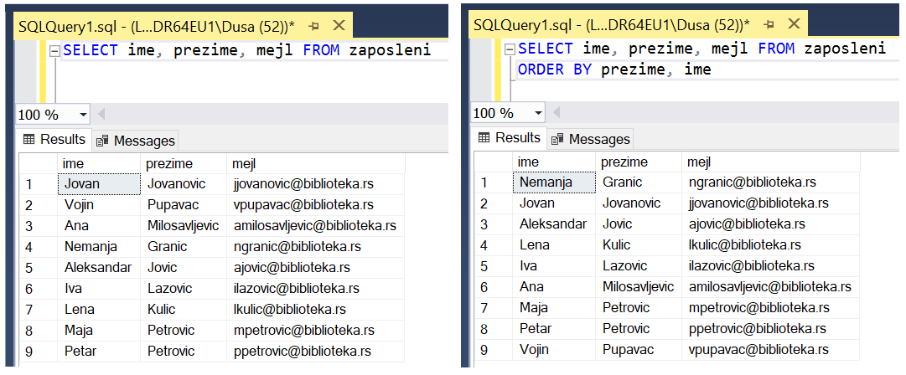The width and height of the screenshot is (906, 375).
Task: Pin the right SQLQuery1.sql tab
Action: coord(770,24)
